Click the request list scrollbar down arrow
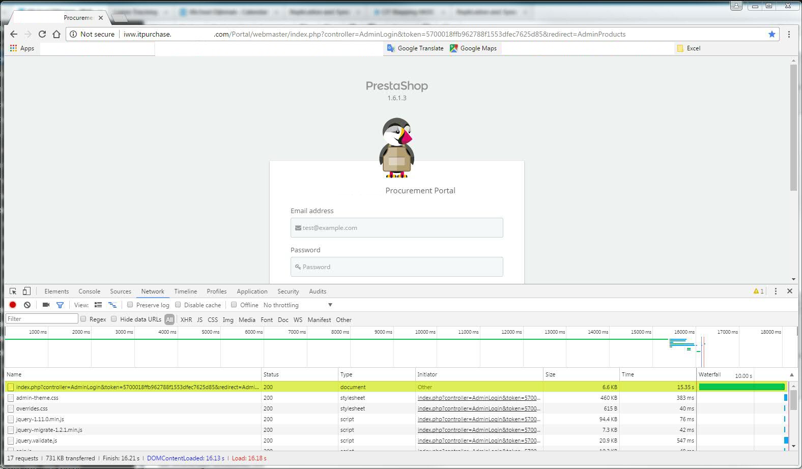Screen dimensions: 802x469 (x=793, y=446)
